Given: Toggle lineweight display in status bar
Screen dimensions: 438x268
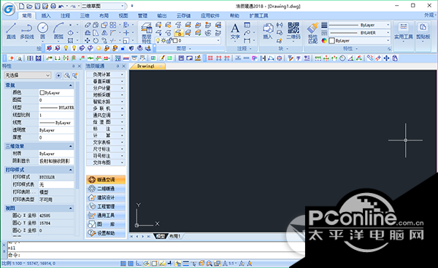Looking at the screenshot, I should pyautogui.click(x=185, y=263).
